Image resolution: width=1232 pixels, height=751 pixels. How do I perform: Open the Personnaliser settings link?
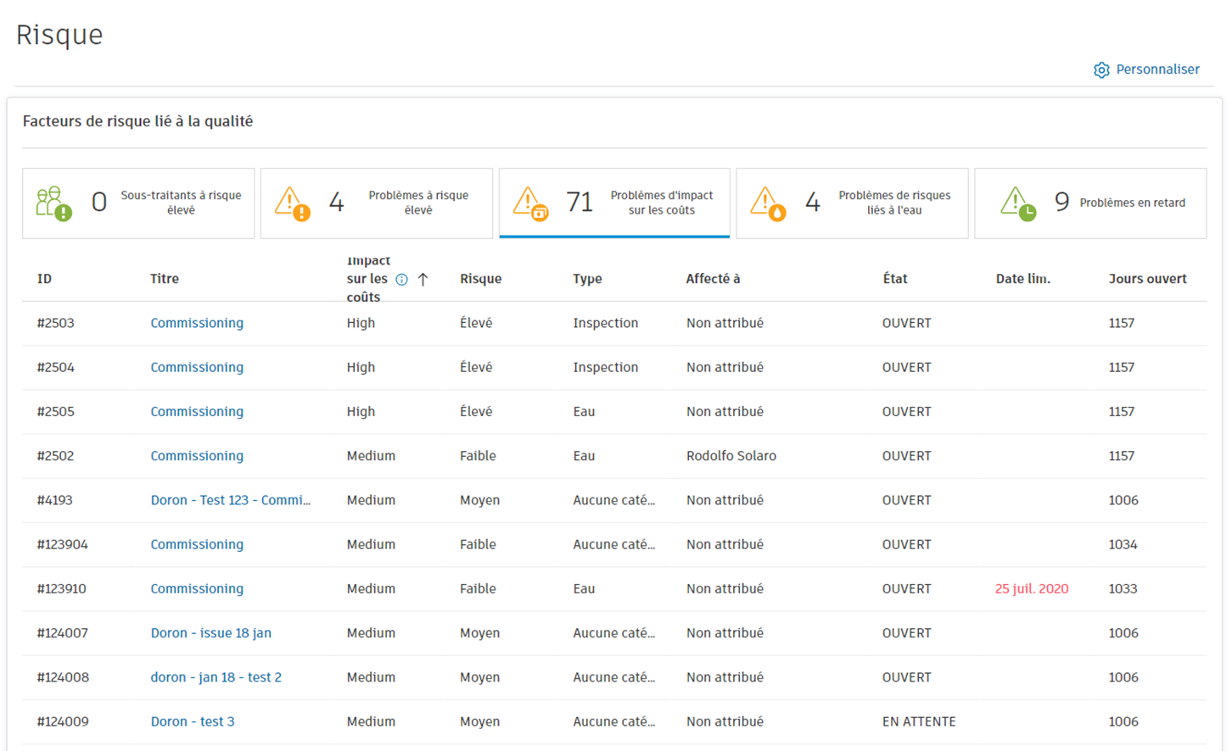1157,70
